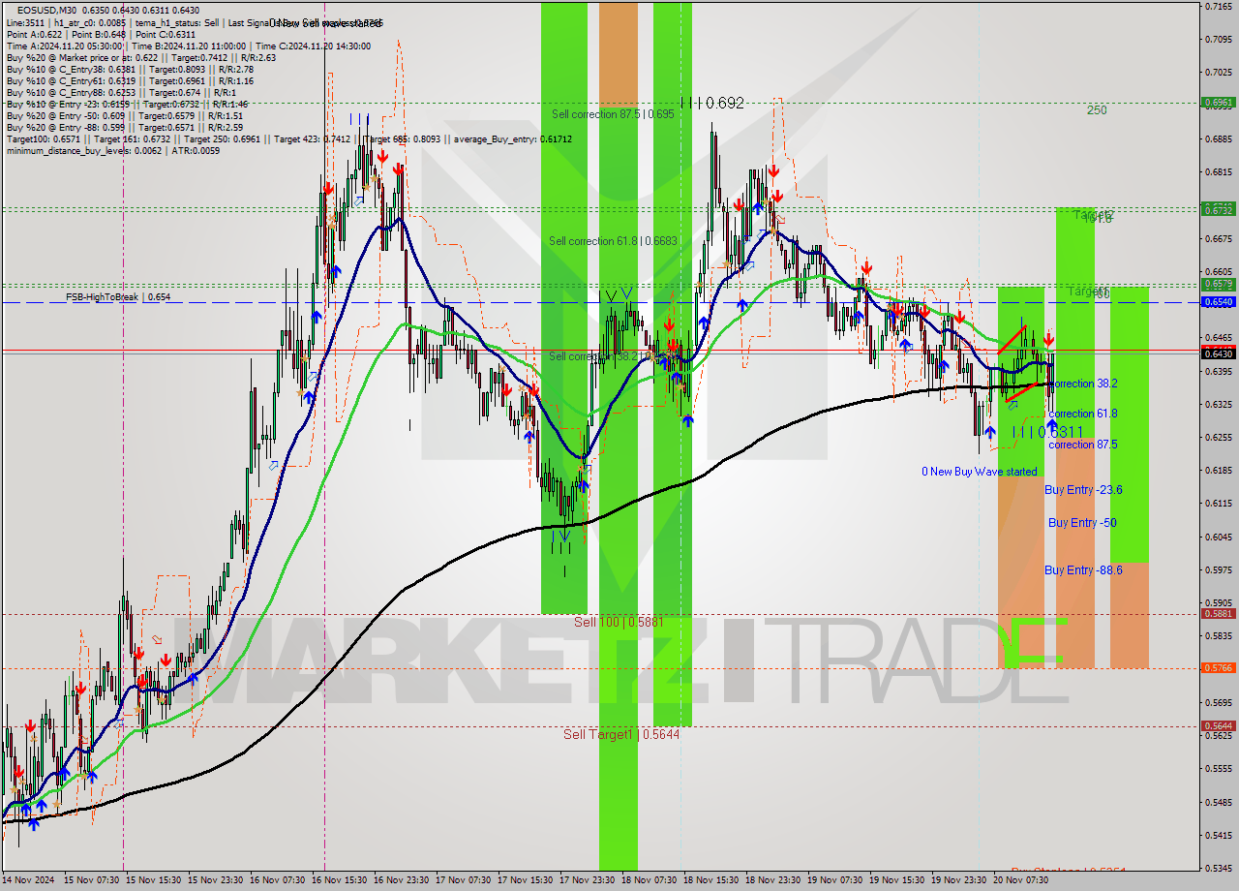Image resolution: width=1239 pixels, height=891 pixels.
Task: Click the 0.7025 price axis value
Action: tap(1218, 73)
